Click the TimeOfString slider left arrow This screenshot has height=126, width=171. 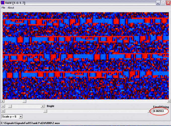coord(3,111)
